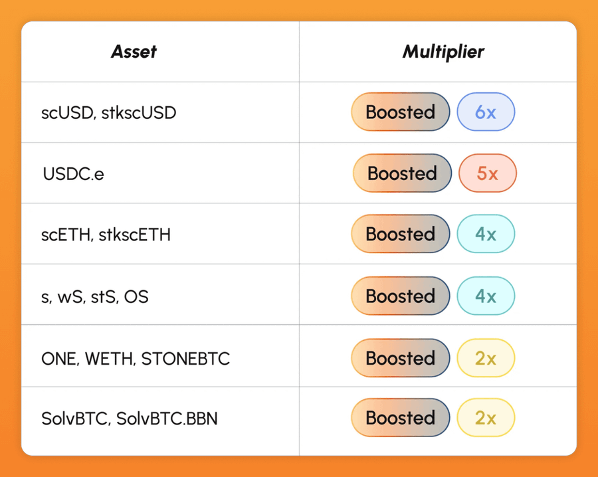This screenshot has width=598, height=477.
Task: Click Boosted badge in scETH row
Action: (x=401, y=234)
